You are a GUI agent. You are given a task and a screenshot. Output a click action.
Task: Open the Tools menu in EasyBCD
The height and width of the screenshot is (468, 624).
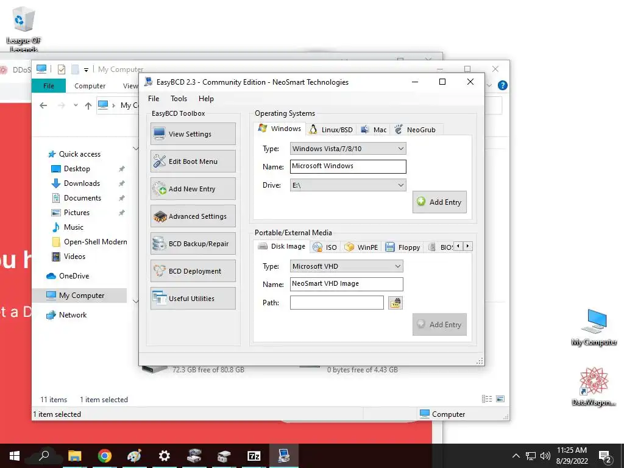click(179, 99)
